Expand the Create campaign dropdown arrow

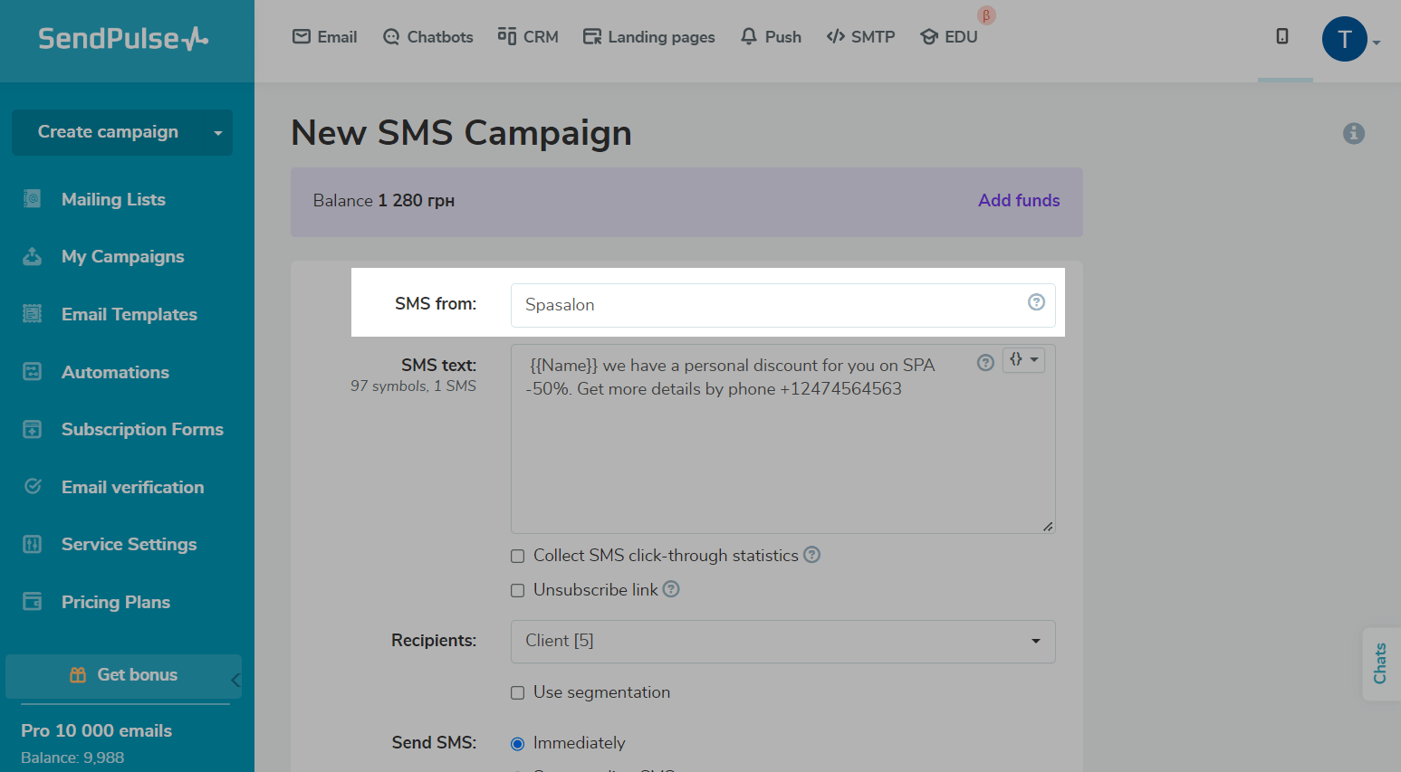click(218, 133)
